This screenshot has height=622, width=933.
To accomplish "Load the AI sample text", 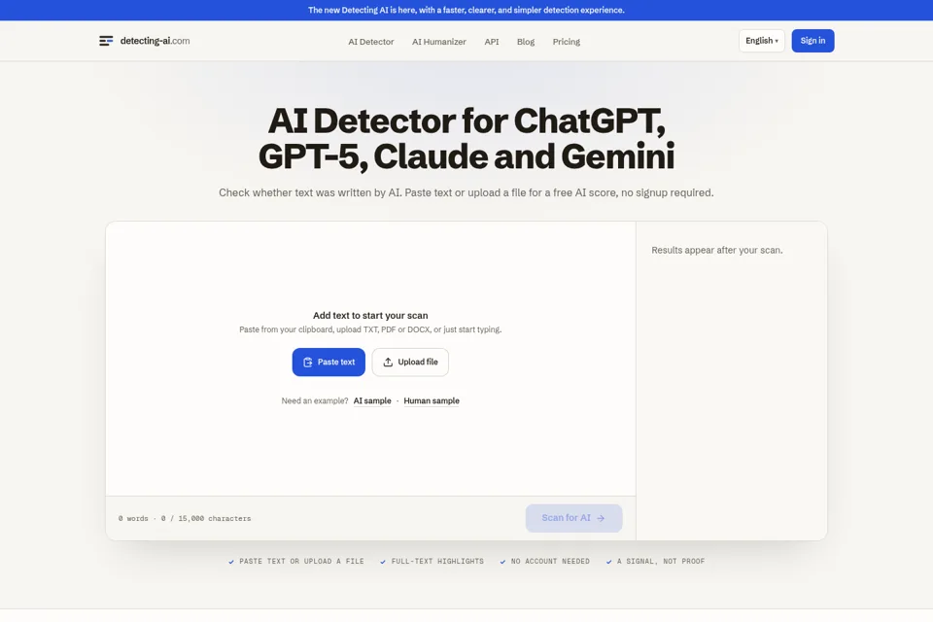I will (x=372, y=400).
